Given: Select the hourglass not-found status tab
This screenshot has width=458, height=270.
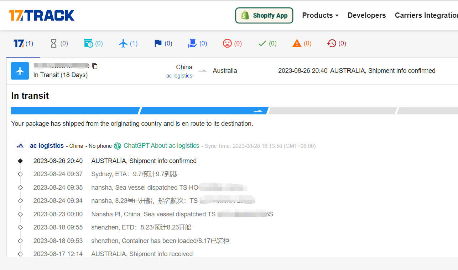Looking at the screenshot, I should click(59, 43).
